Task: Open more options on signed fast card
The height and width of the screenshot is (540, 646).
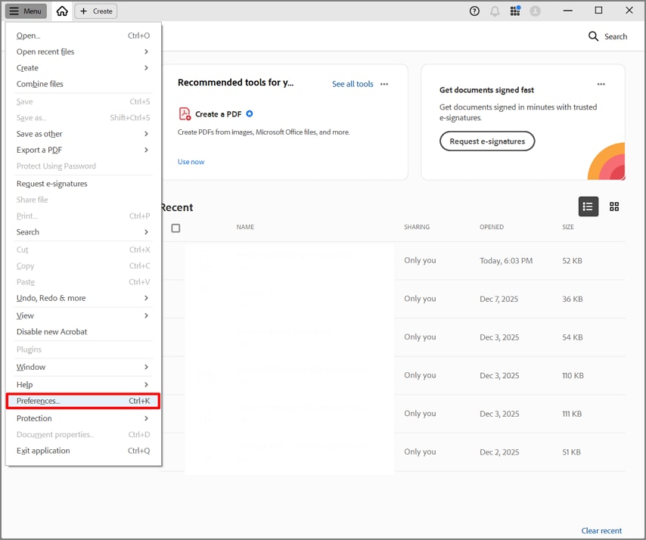Action: (x=601, y=84)
